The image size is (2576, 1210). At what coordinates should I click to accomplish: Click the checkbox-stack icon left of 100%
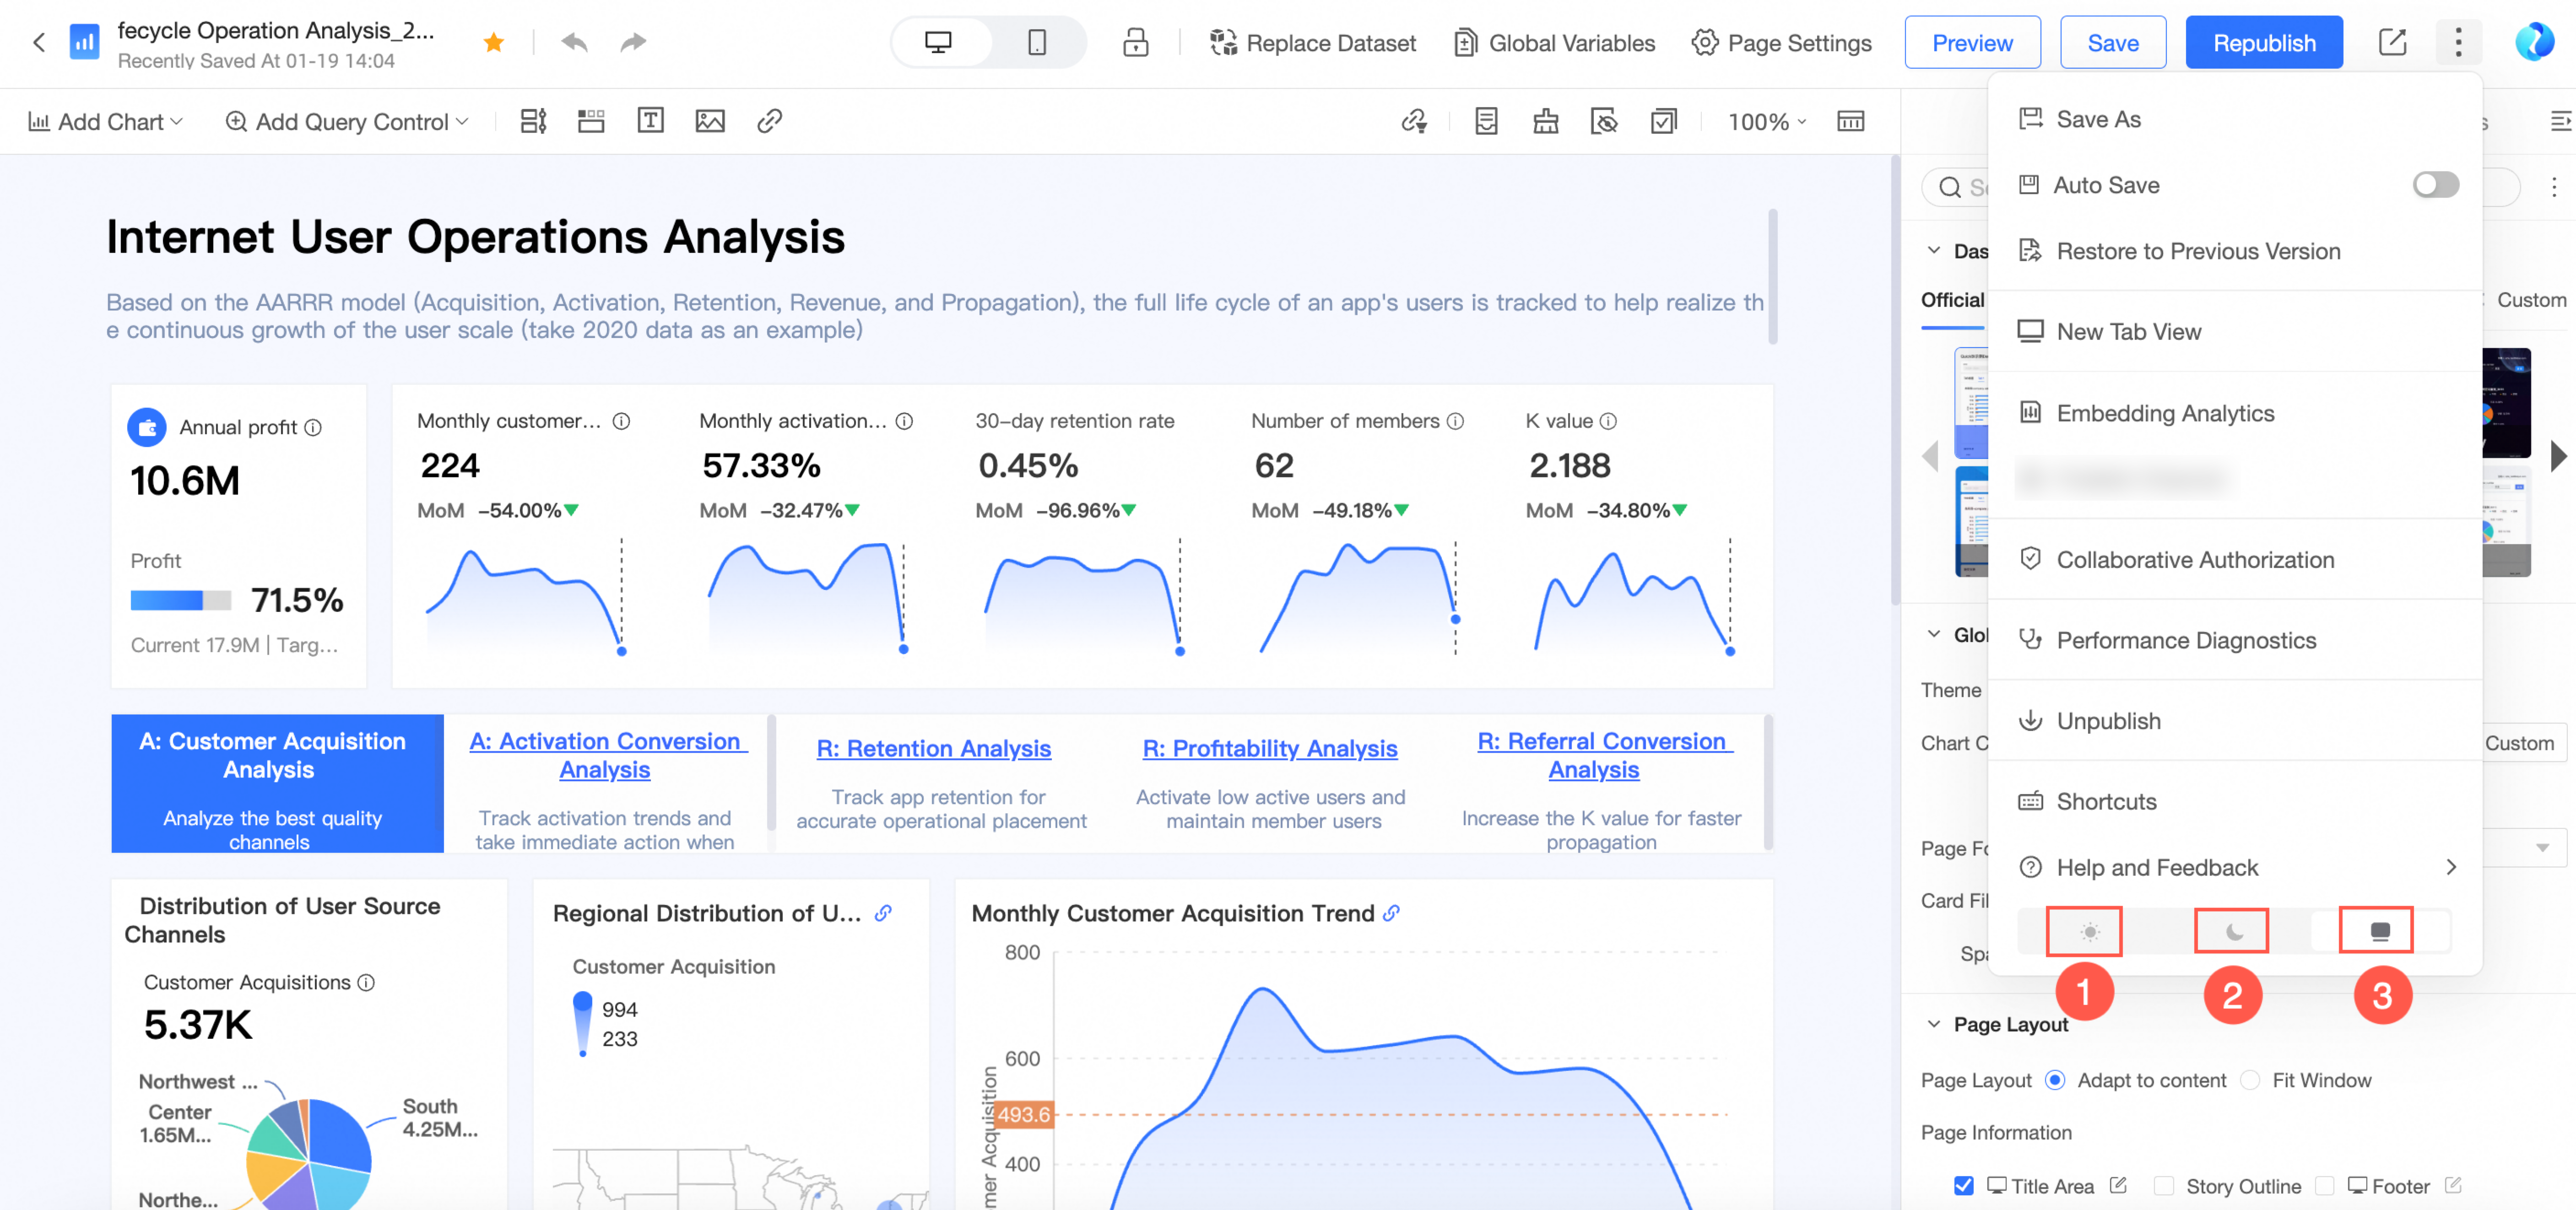pyautogui.click(x=1663, y=121)
